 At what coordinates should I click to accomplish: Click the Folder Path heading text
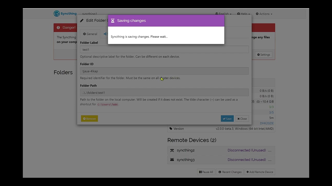(88, 86)
